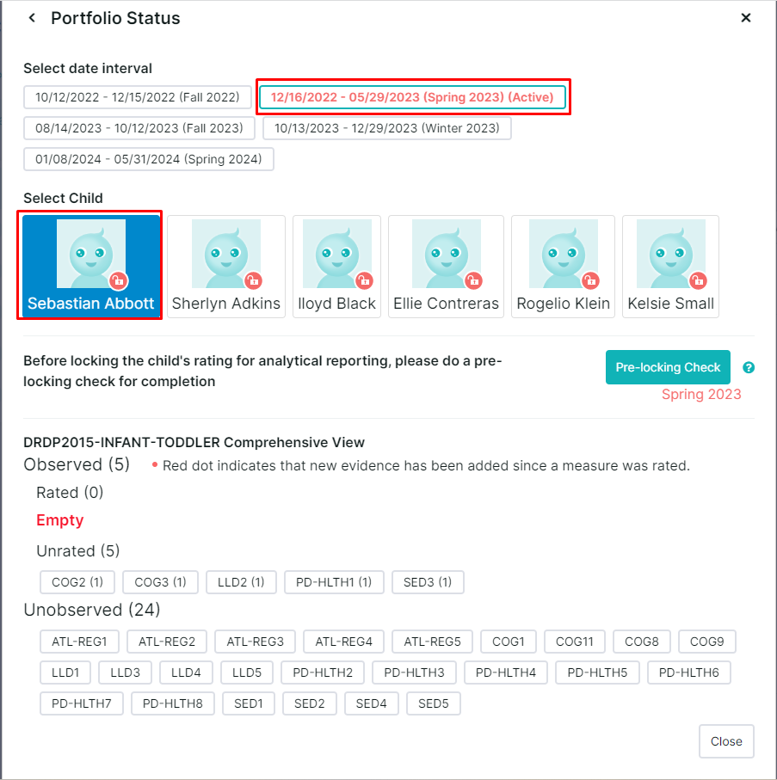This screenshot has width=777, height=780.
Task: Click the help question mark icon
Action: click(749, 368)
